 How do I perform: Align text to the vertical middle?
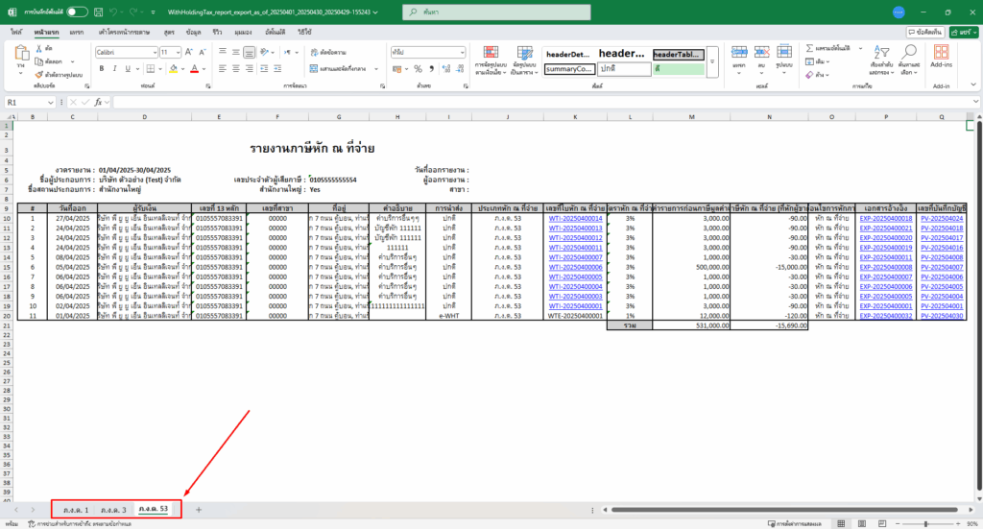pos(236,52)
